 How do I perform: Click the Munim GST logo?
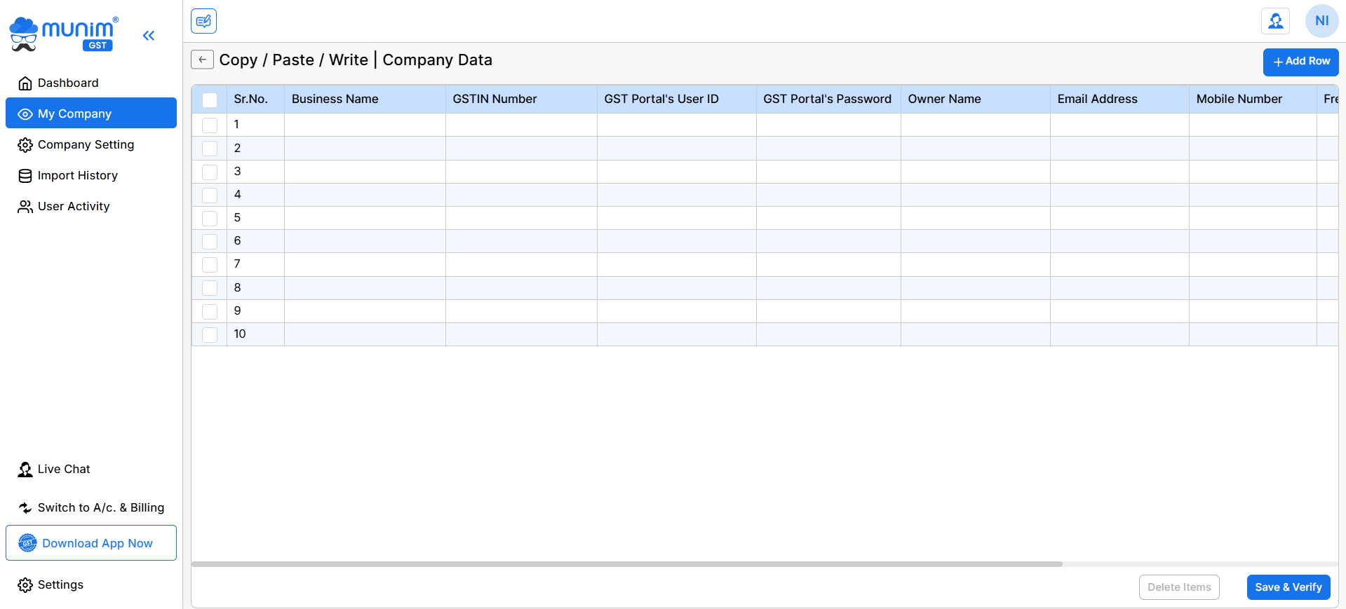tap(64, 34)
